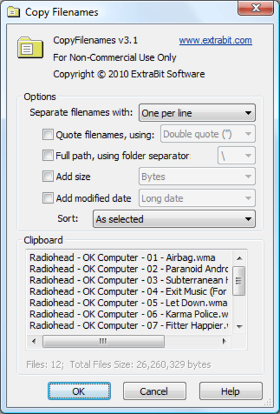The height and width of the screenshot is (414, 280).
Task: Enable the Quote filenames checkbox
Action: (48, 134)
